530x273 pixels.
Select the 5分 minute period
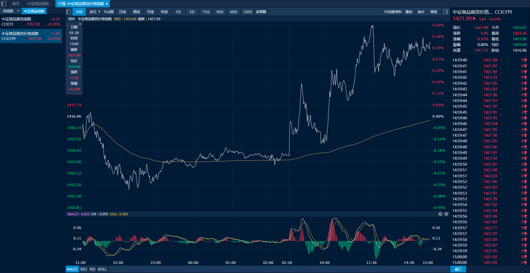point(192,12)
